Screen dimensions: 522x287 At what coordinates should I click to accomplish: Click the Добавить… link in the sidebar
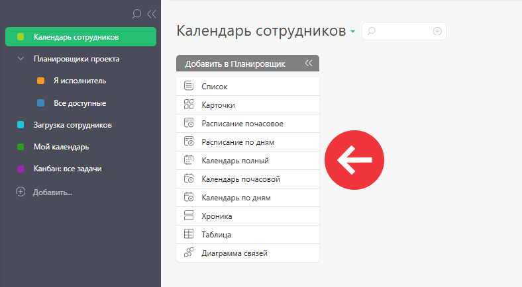52,192
